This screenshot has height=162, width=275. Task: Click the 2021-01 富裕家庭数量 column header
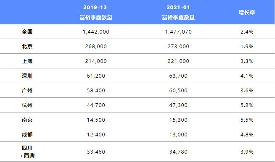coord(178,12)
